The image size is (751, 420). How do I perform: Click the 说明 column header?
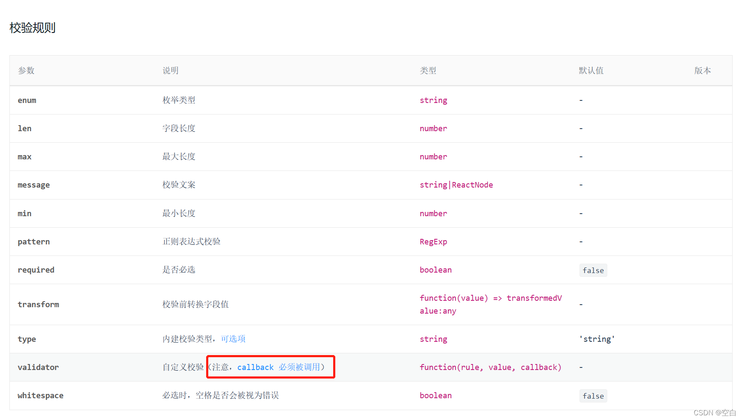click(x=171, y=70)
